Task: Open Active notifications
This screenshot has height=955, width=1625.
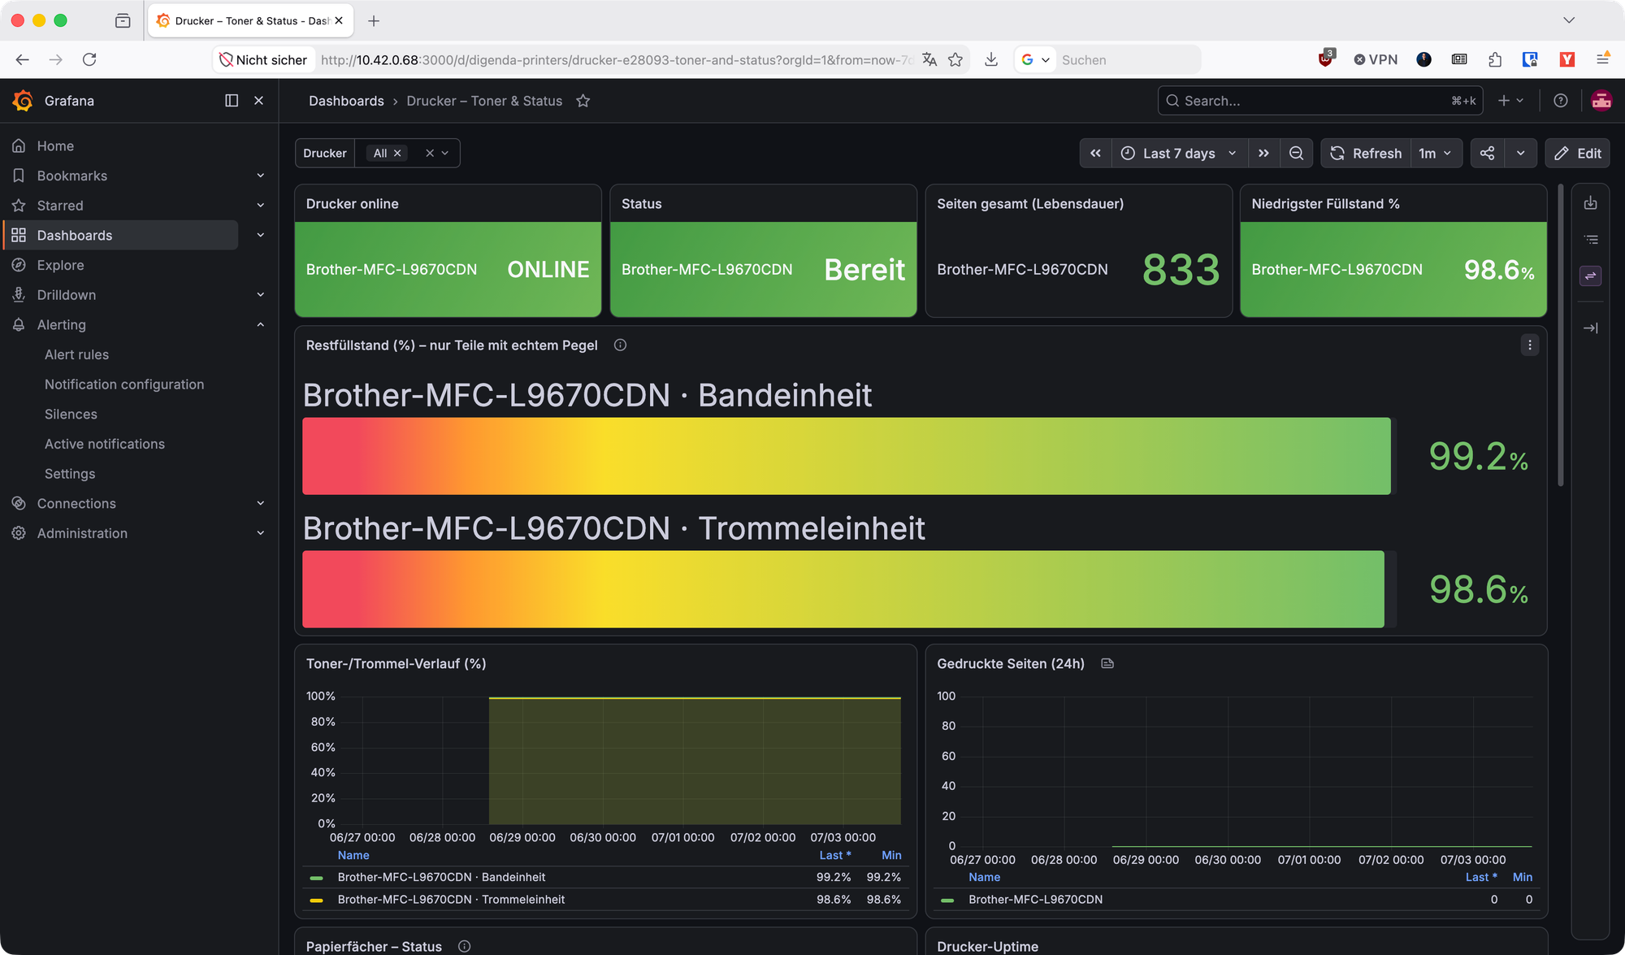Action: (x=105, y=444)
